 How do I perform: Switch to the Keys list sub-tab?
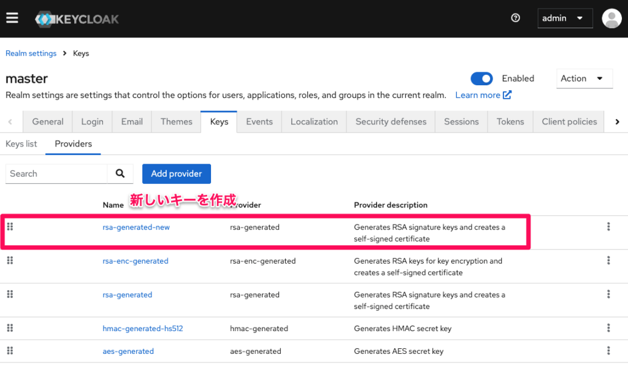(x=21, y=143)
